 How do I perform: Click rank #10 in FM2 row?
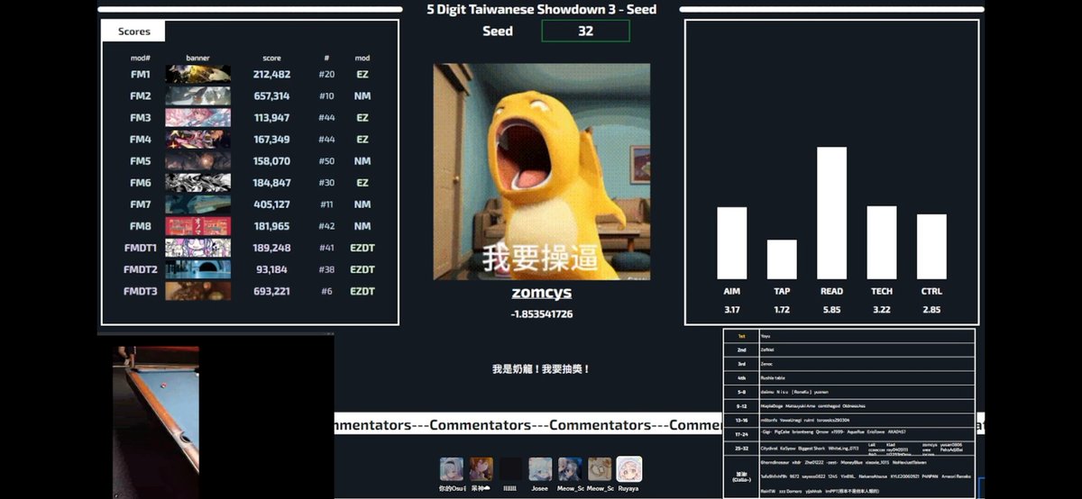[326, 96]
